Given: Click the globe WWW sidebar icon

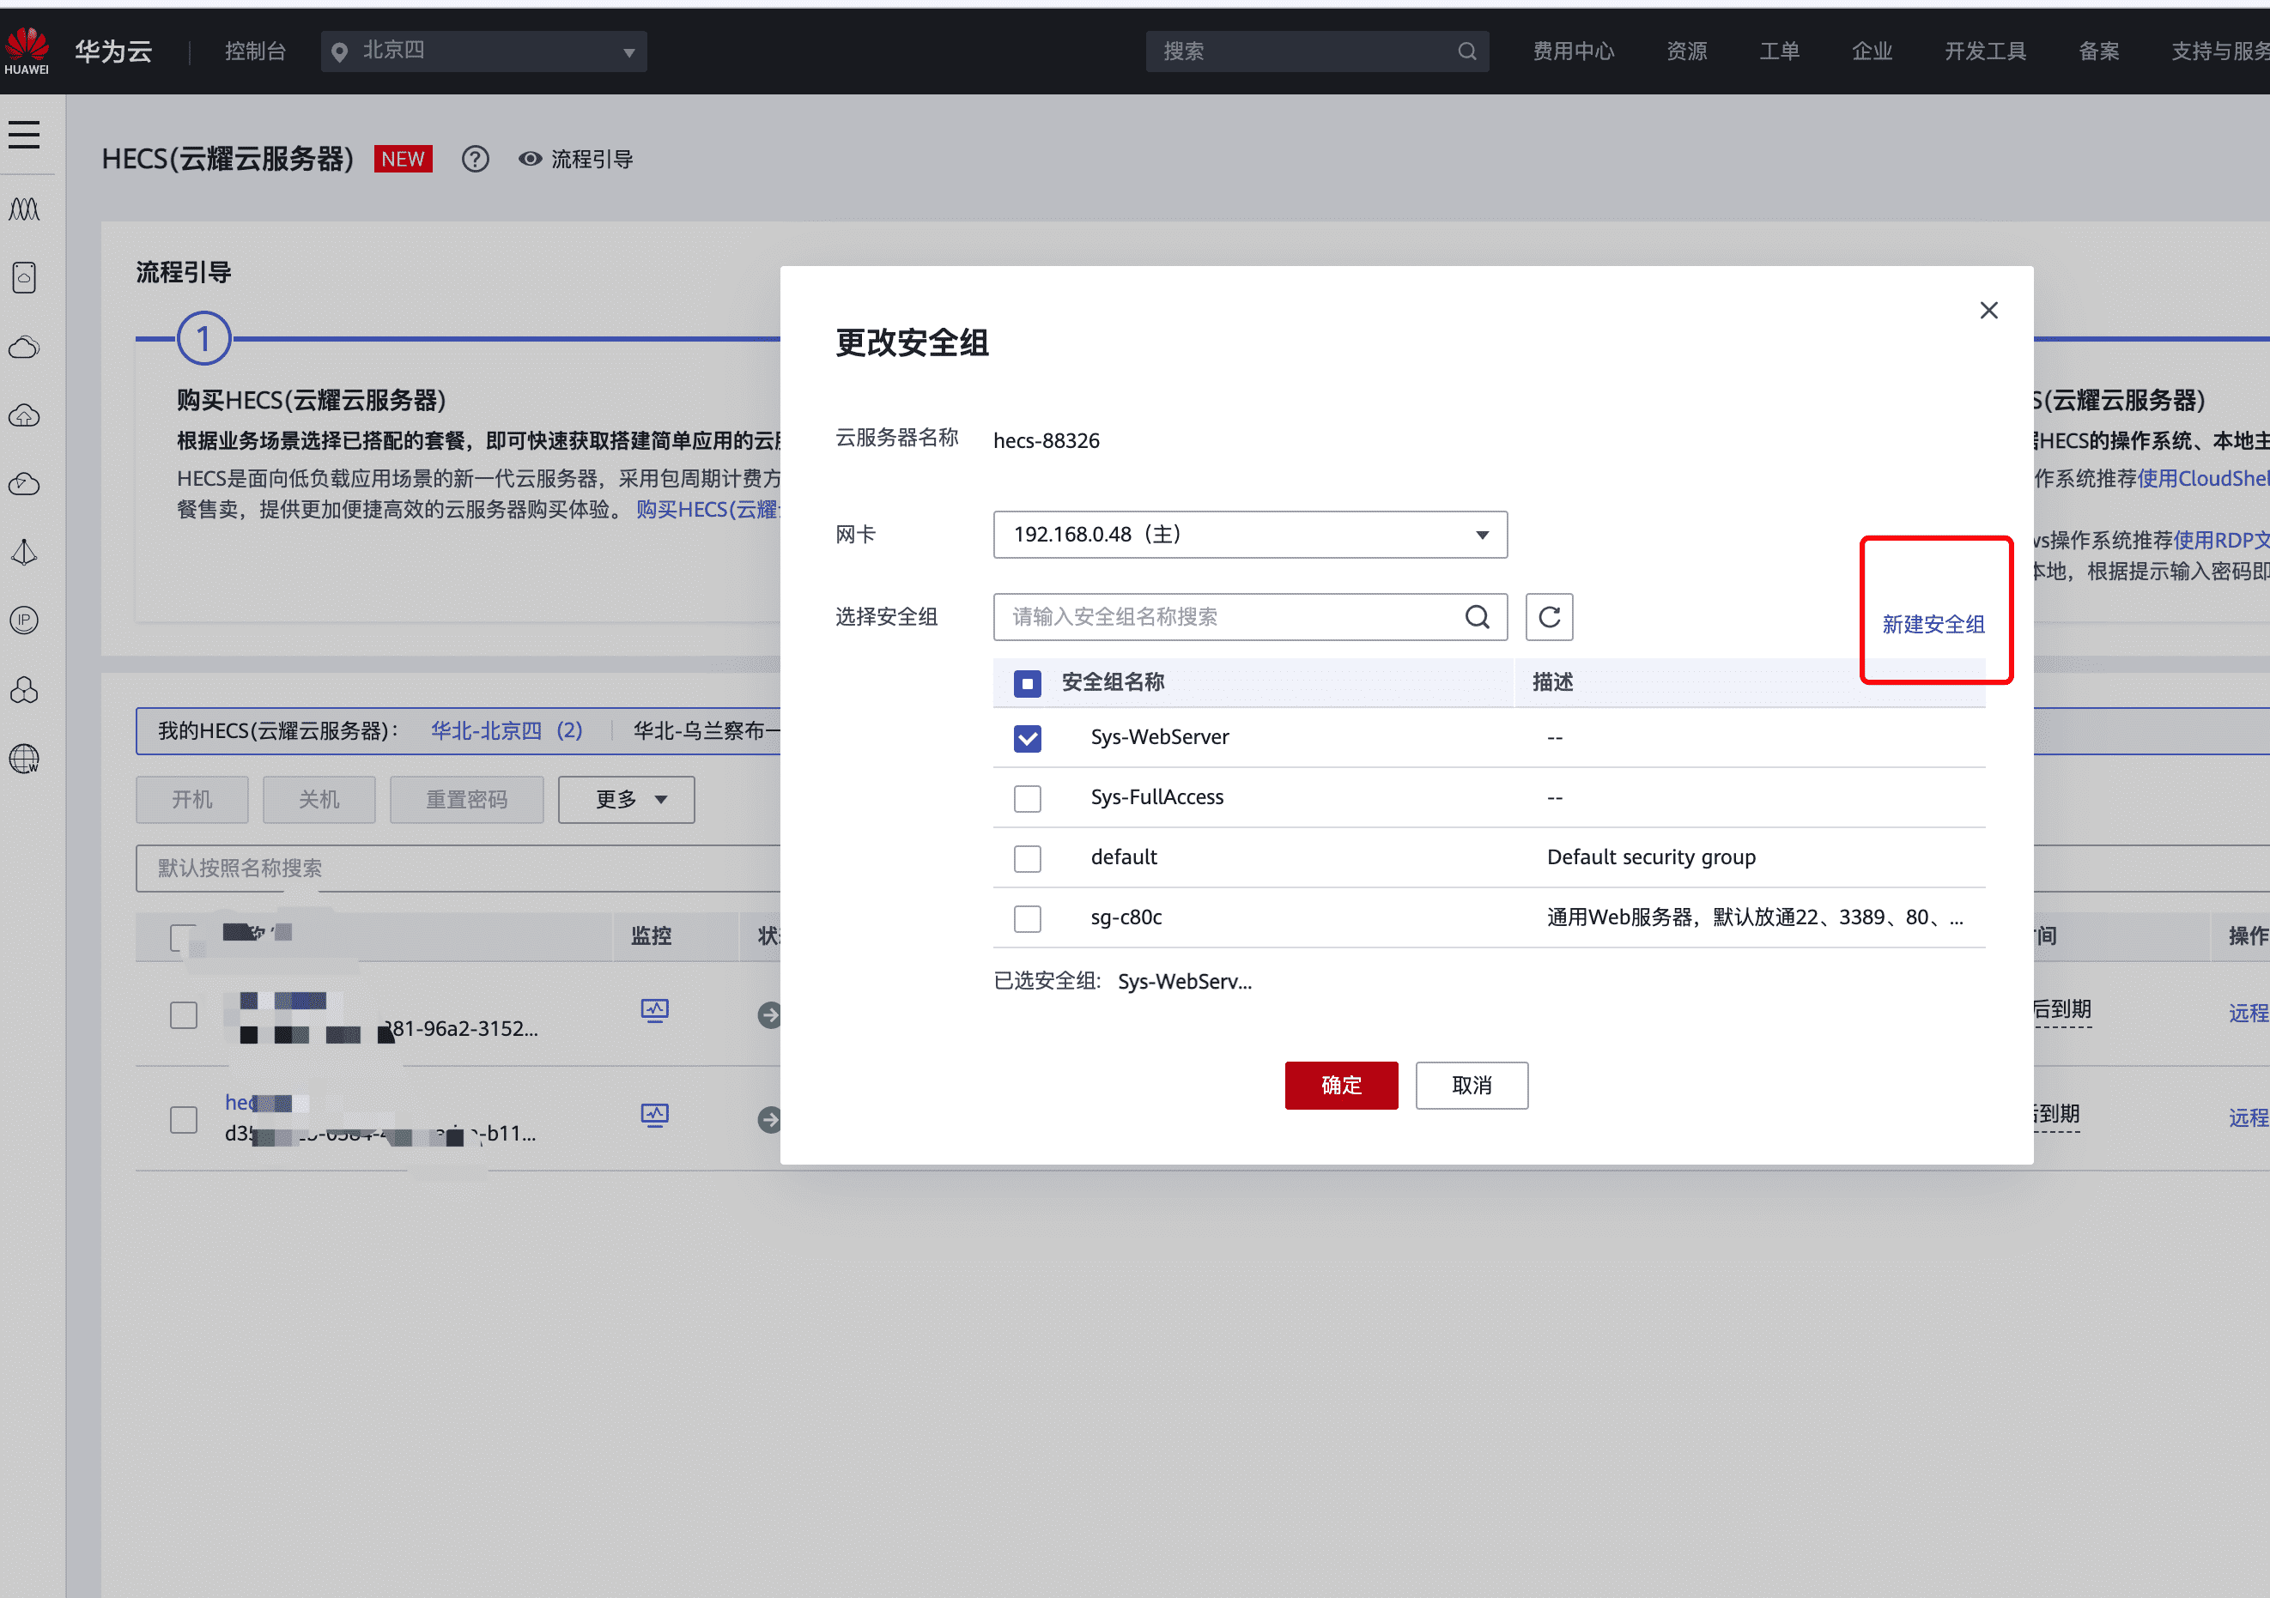Looking at the screenshot, I should click(x=25, y=758).
